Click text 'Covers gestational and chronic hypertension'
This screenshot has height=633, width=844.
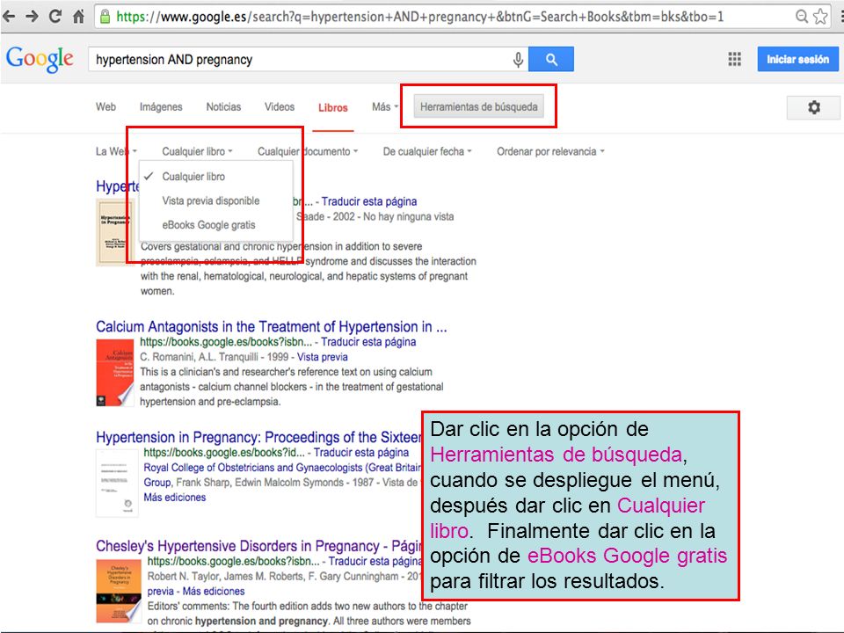pyautogui.click(x=281, y=246)
